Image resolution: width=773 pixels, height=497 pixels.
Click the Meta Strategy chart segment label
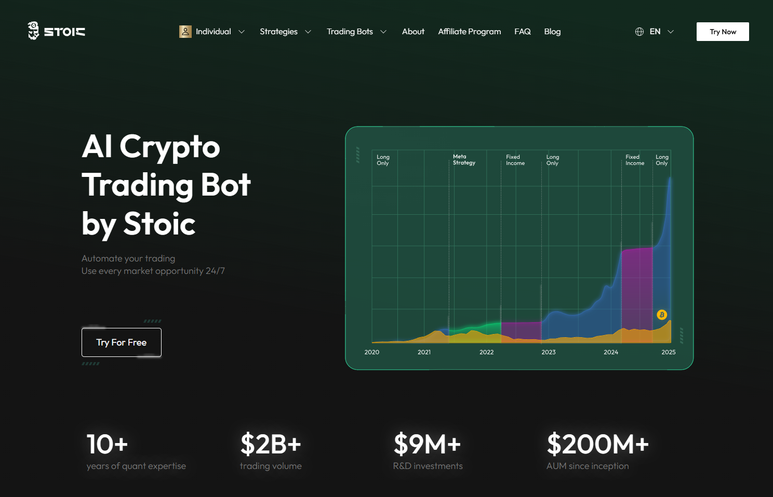point(464,159)
